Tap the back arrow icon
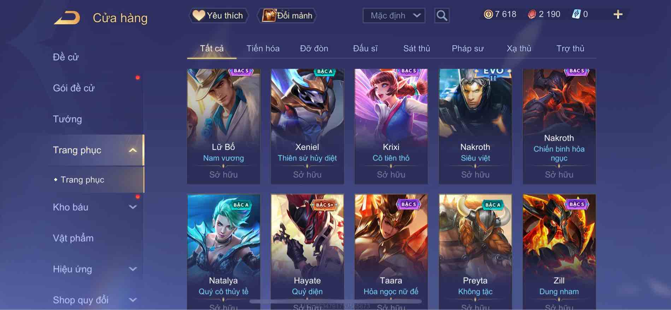The width and height of the screenshot is (671, 310). tap(67, 18)
